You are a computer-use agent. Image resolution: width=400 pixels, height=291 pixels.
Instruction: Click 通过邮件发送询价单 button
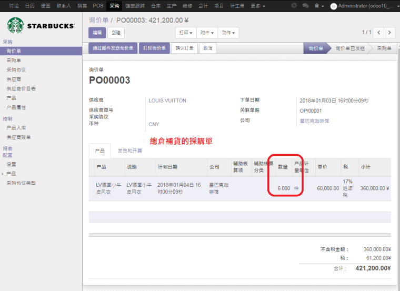pos(113,48)
